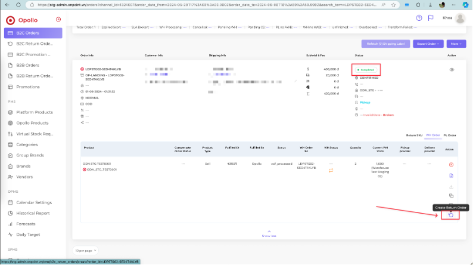Click the Vendors person icon
Image resolution: width=473 pixels, height=265 pixels.
tap(10, 177)
